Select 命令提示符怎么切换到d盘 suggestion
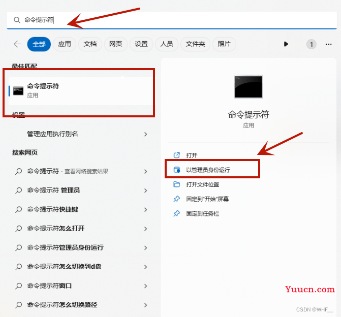 tap(81, 267)
